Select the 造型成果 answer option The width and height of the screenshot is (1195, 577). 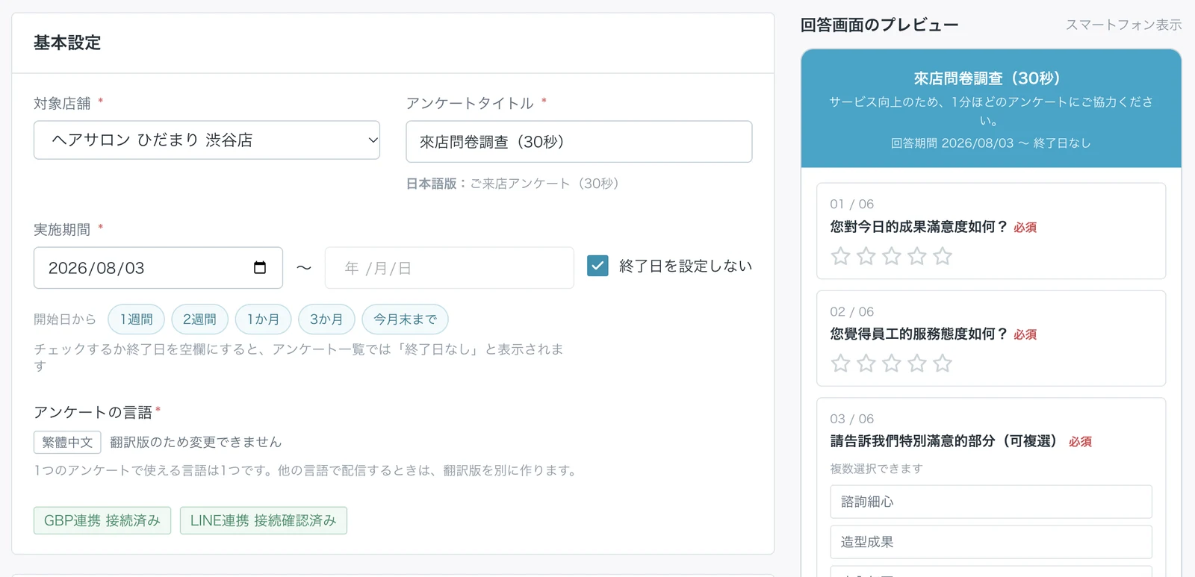[x=991, y=542]
